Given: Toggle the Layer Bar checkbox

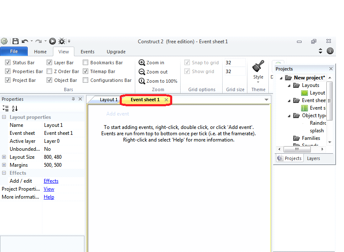Looking at the screenshot, I should [50, 63].
